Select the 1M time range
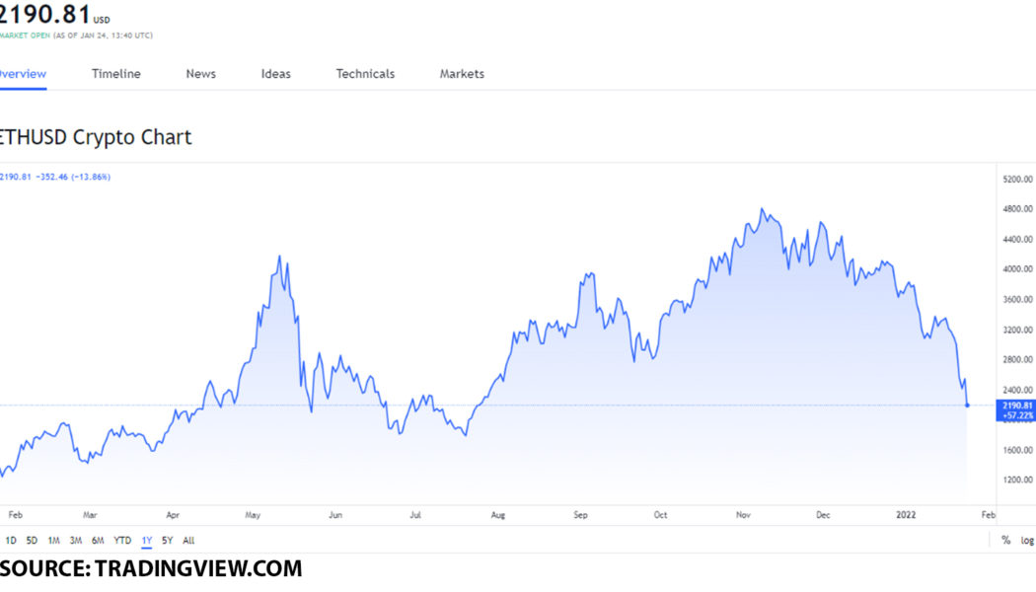The image size is (1036, 592). pyautogui.click(x=53, y=541)
